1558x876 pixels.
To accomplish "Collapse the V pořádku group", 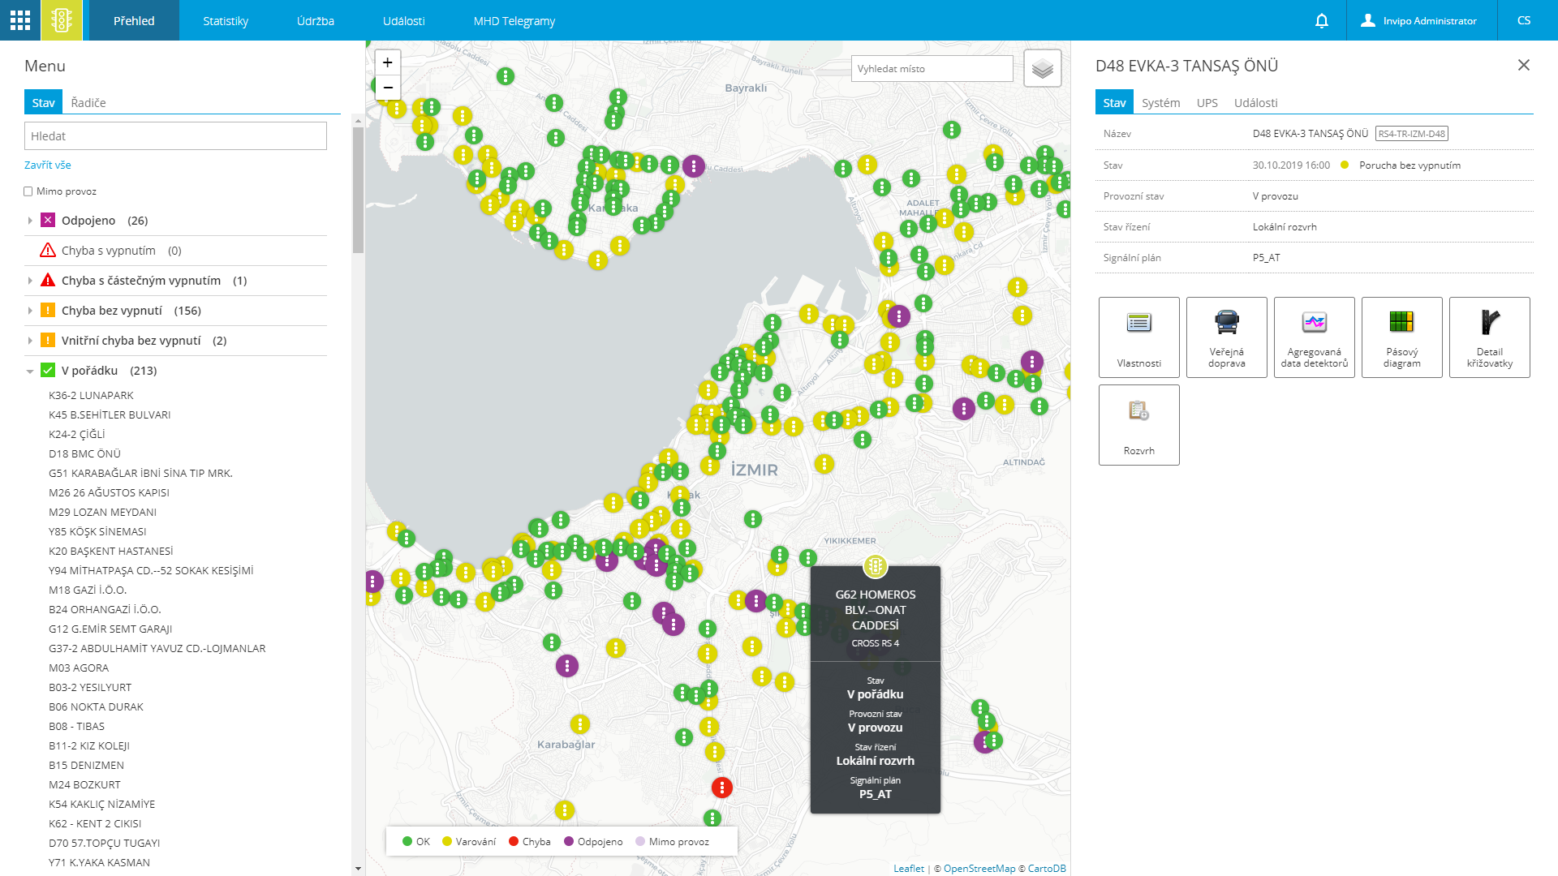I will tap(30, 371).
